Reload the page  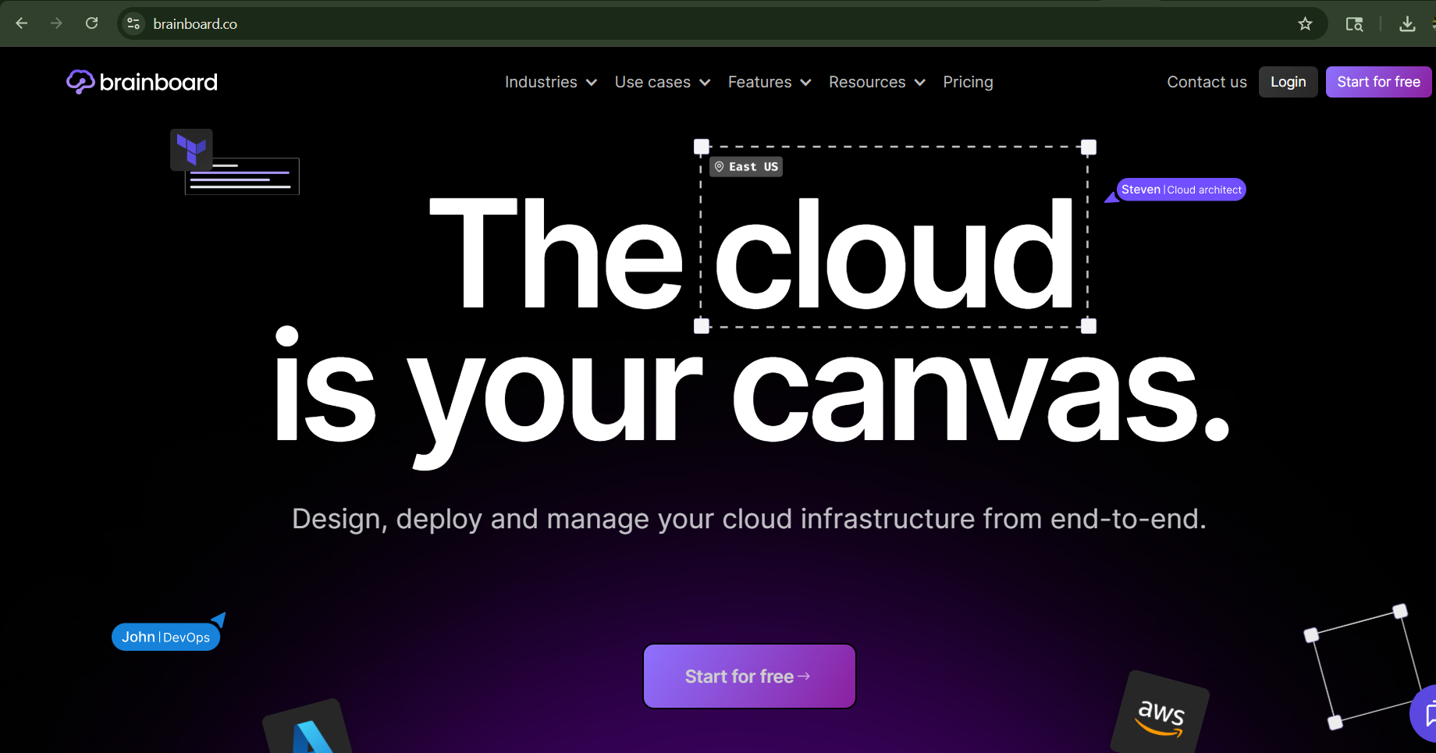[91, 23]
